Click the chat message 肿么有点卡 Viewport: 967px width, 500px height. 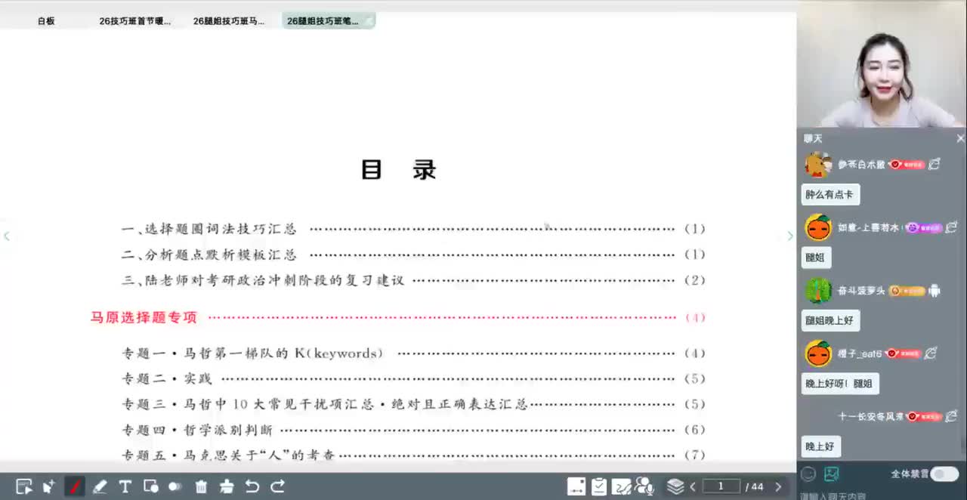point(830,195)
